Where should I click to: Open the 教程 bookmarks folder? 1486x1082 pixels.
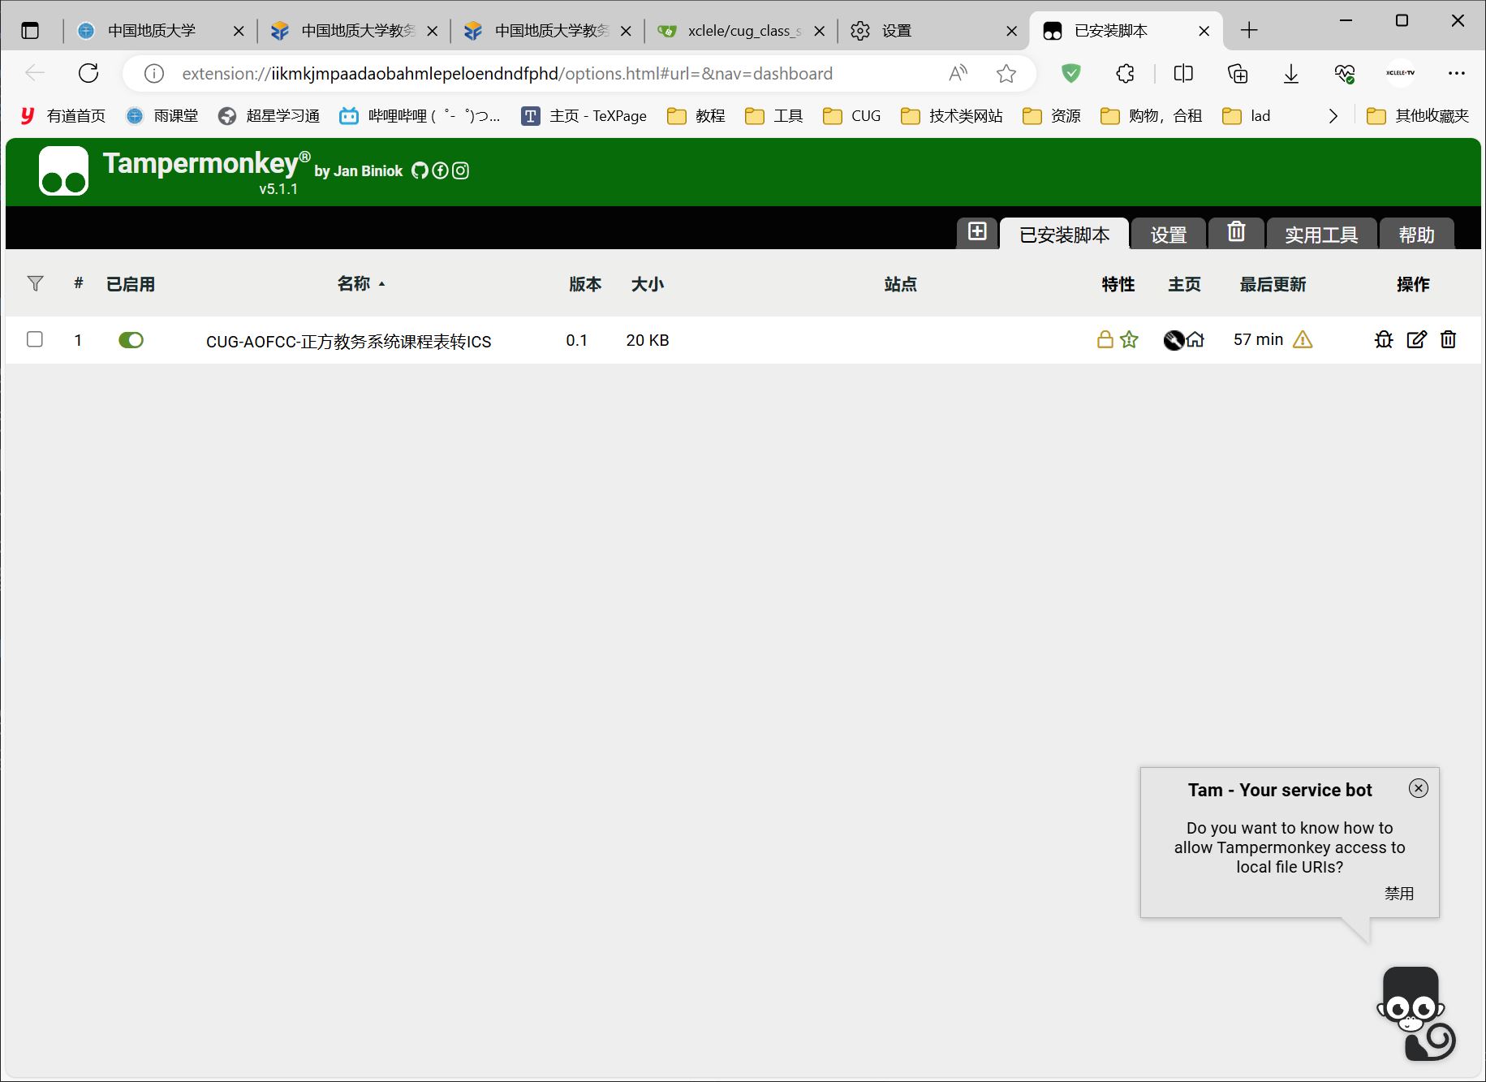click(696, 116)
